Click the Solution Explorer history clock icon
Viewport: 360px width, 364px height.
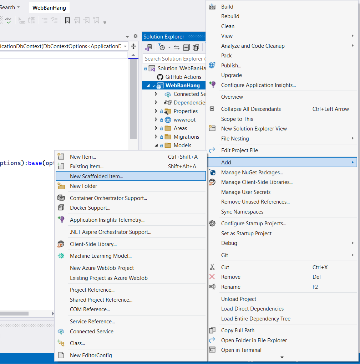[x=162, y=47]
